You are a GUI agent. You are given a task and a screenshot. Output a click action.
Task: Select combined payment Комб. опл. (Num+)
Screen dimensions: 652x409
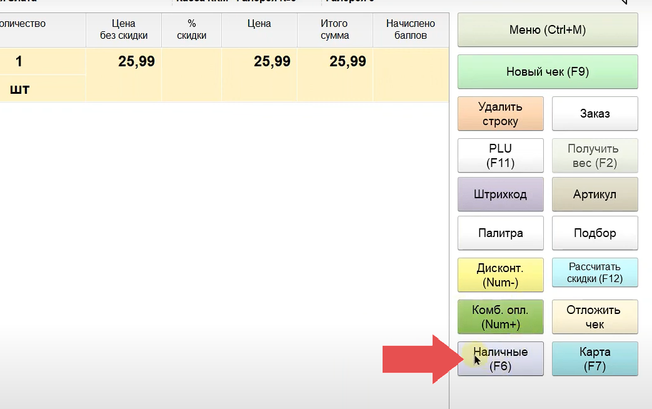500,317
